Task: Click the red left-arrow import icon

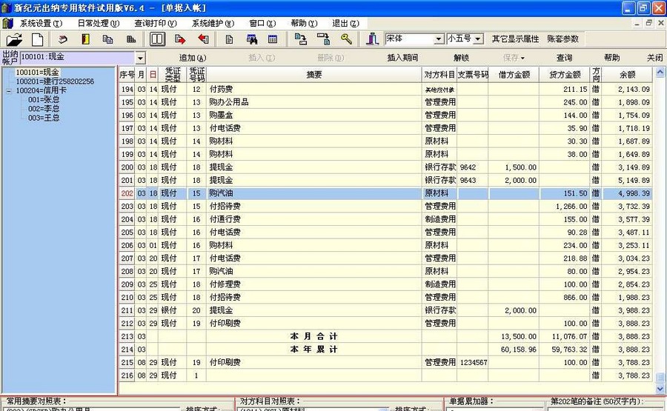Action: 202,39
